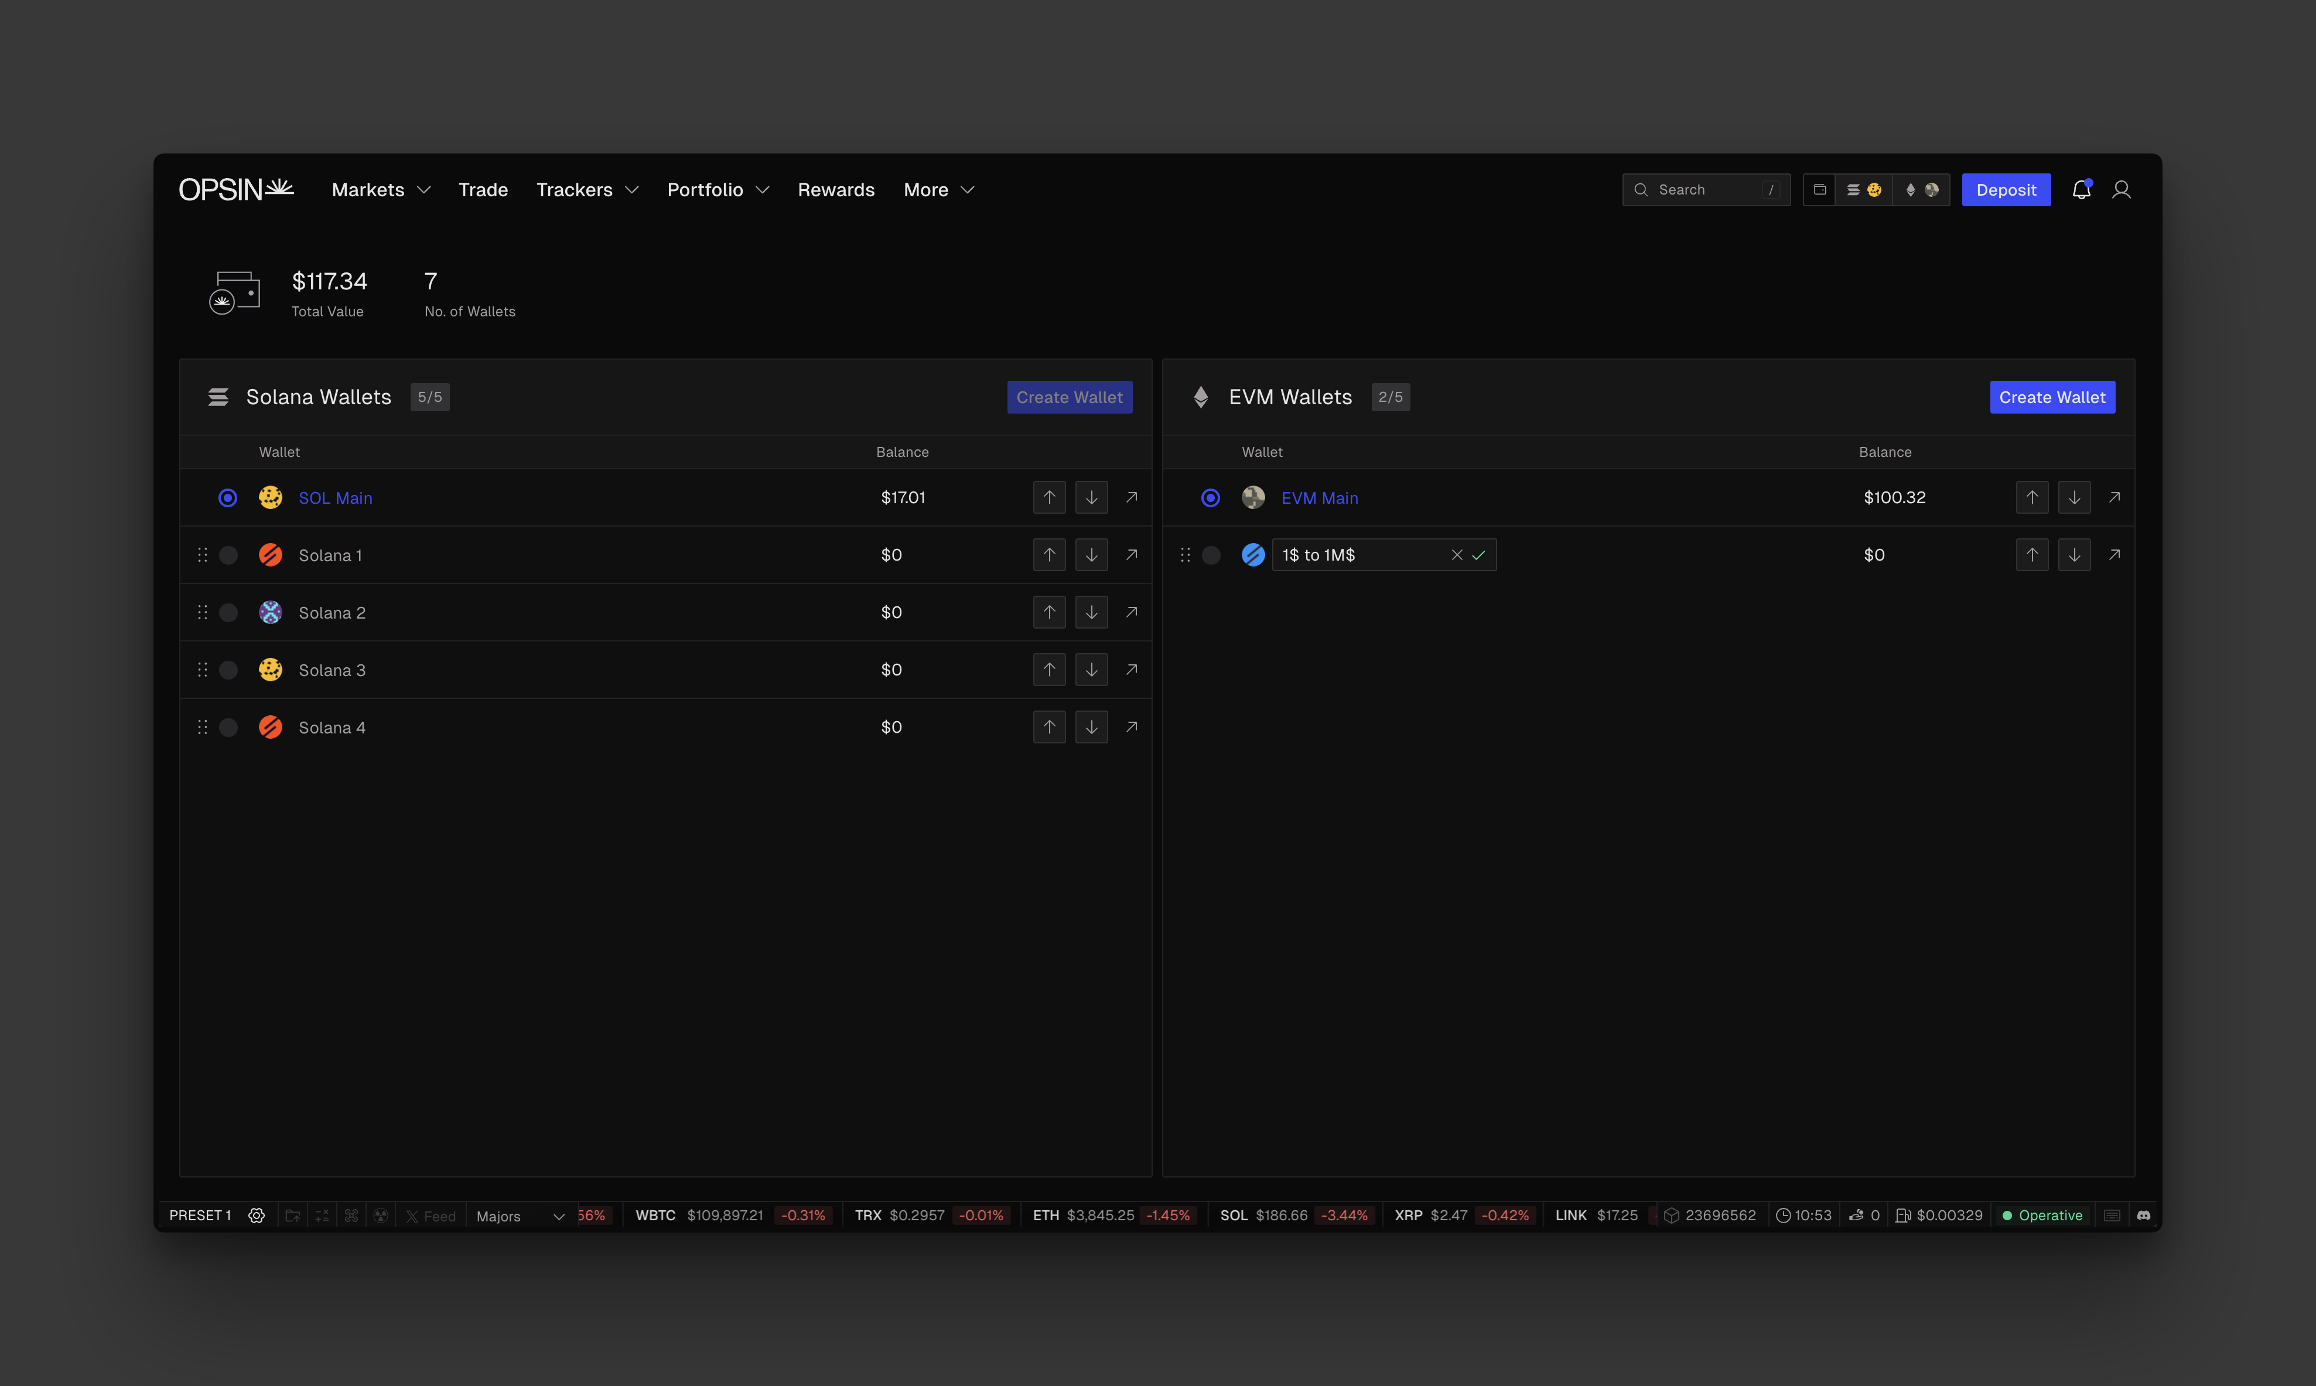Cancel wallet rename with X icon
Image resolution: width=2316 pixels, height=1386 pixels.
(1456, 555)
